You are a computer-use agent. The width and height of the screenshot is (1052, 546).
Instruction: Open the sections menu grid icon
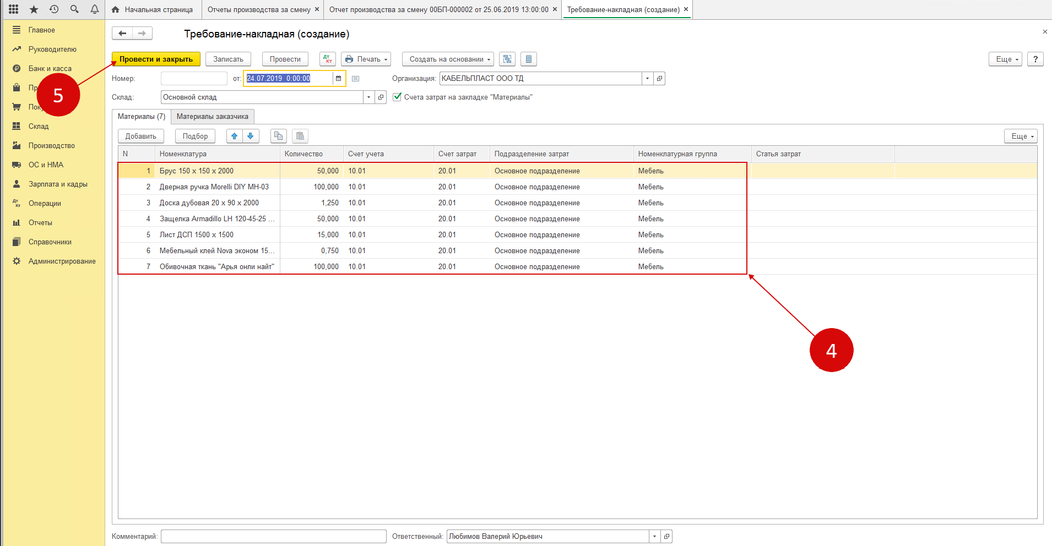(x=14, y=9)
